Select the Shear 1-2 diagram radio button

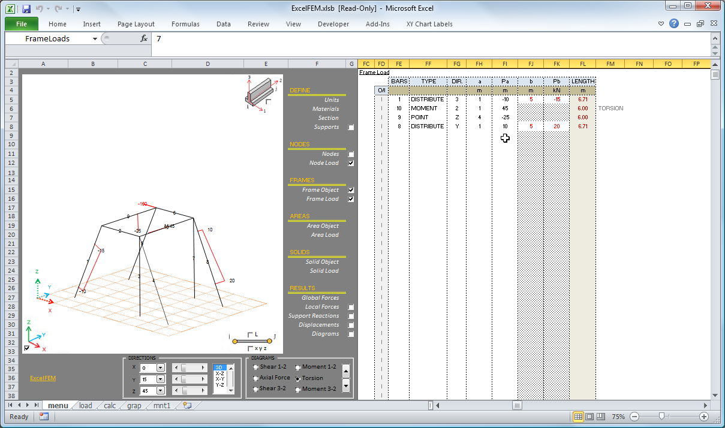tap(256, 367)
